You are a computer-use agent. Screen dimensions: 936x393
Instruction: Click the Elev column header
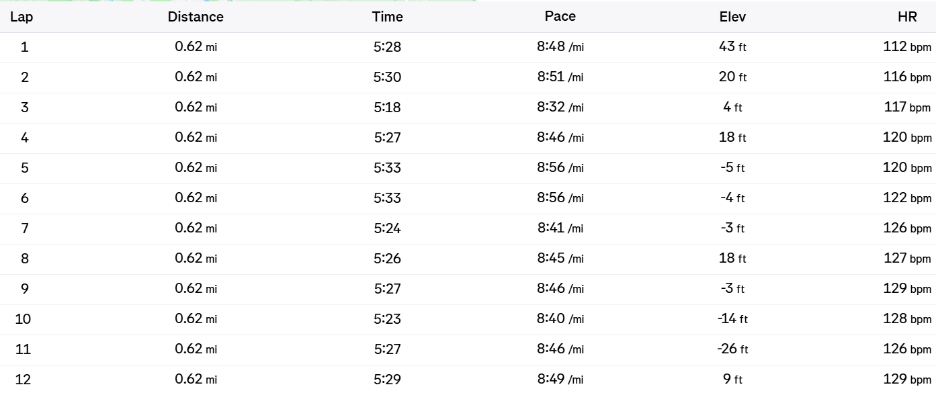[732, 17]
